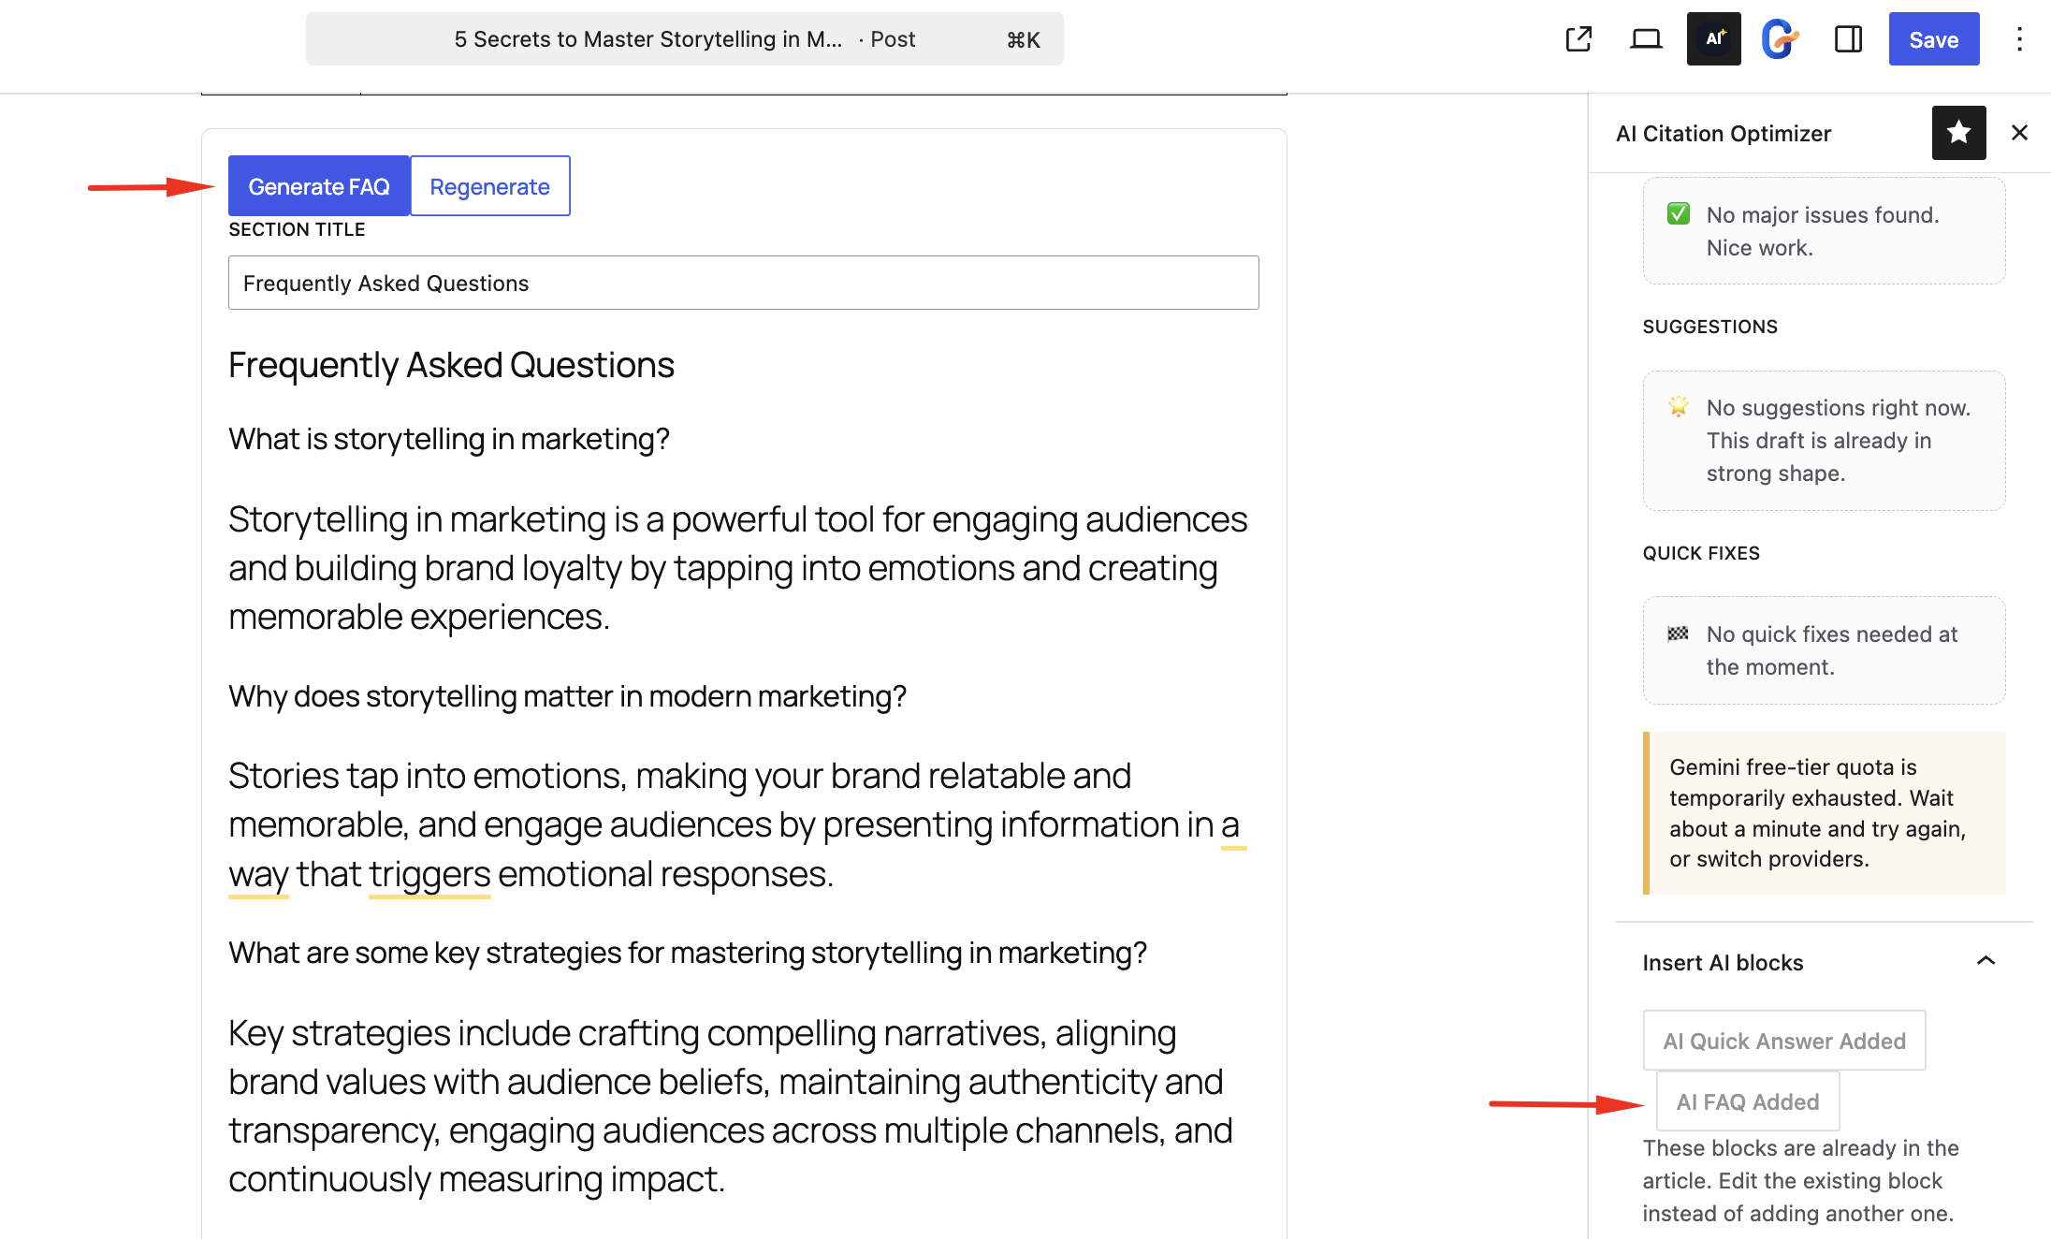Edit the Section Title input field
The width and height of the screenshot is (2051, 1239).
click(743, 283)
